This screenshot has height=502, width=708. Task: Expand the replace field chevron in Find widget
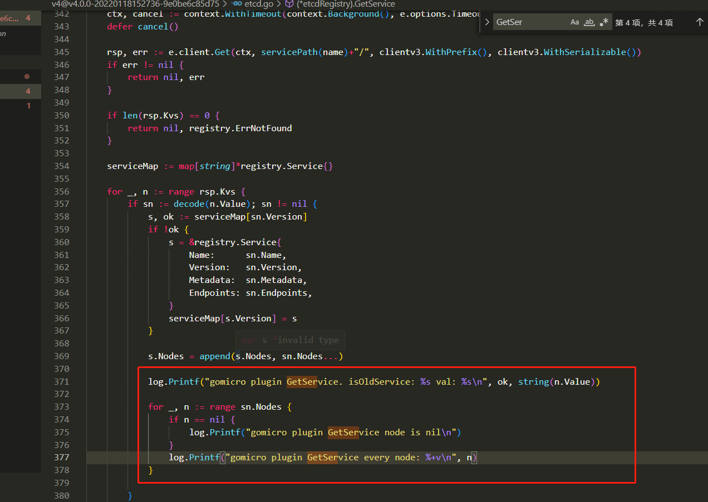click(486, 22)
